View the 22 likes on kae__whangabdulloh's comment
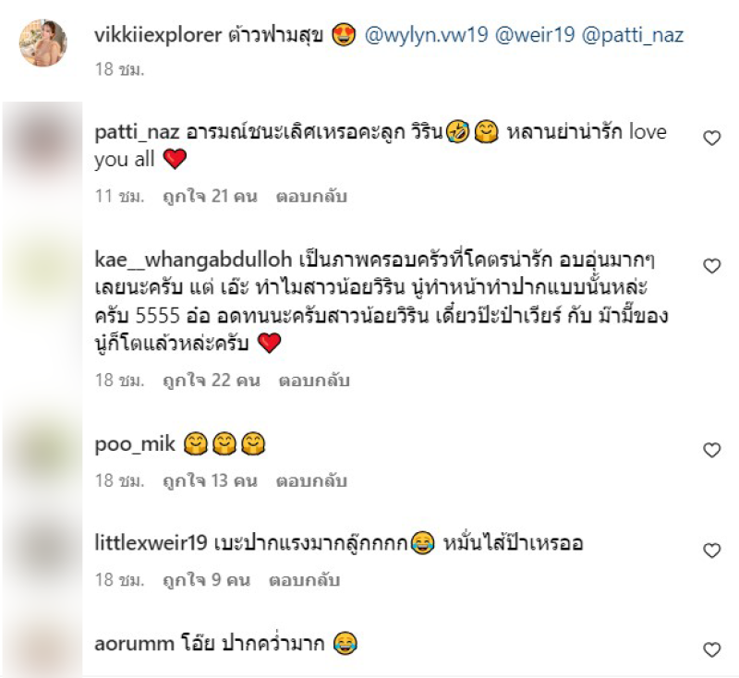 tap(212, 381)
